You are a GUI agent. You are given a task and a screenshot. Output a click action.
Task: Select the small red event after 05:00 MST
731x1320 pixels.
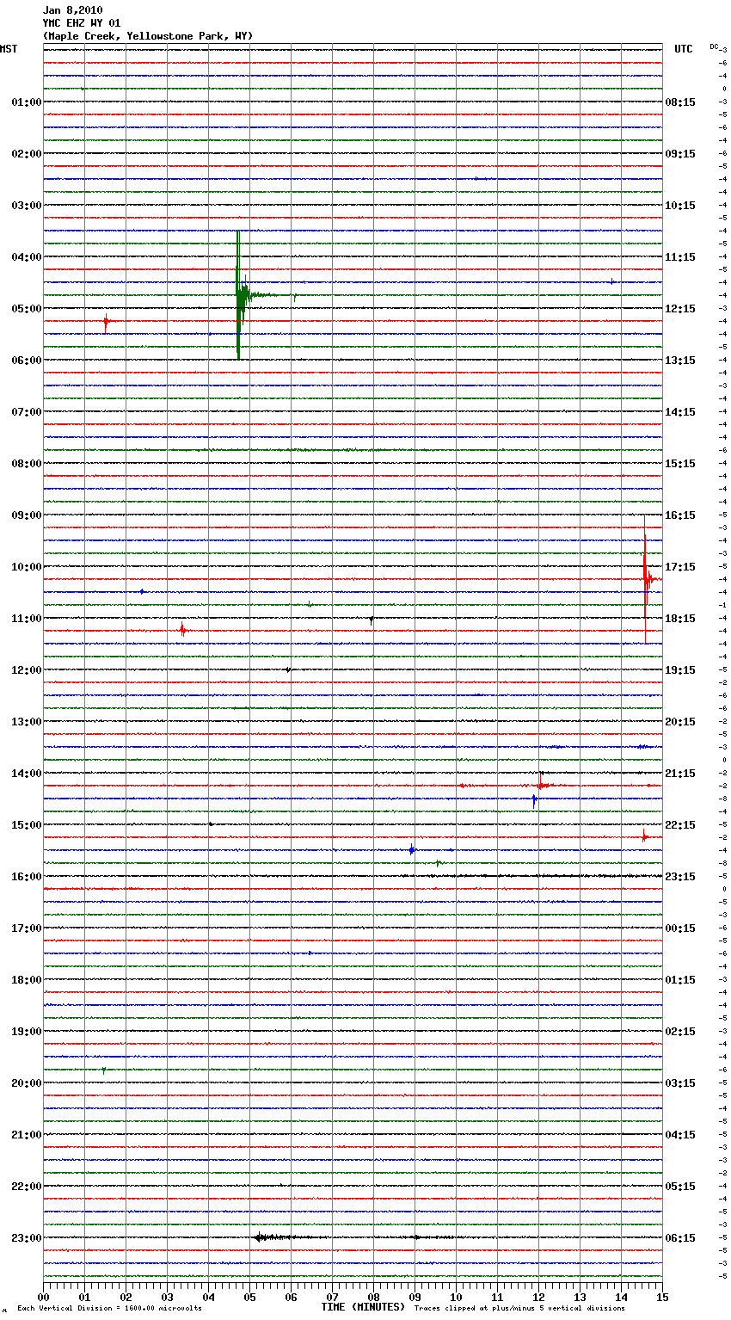(106, 323)
